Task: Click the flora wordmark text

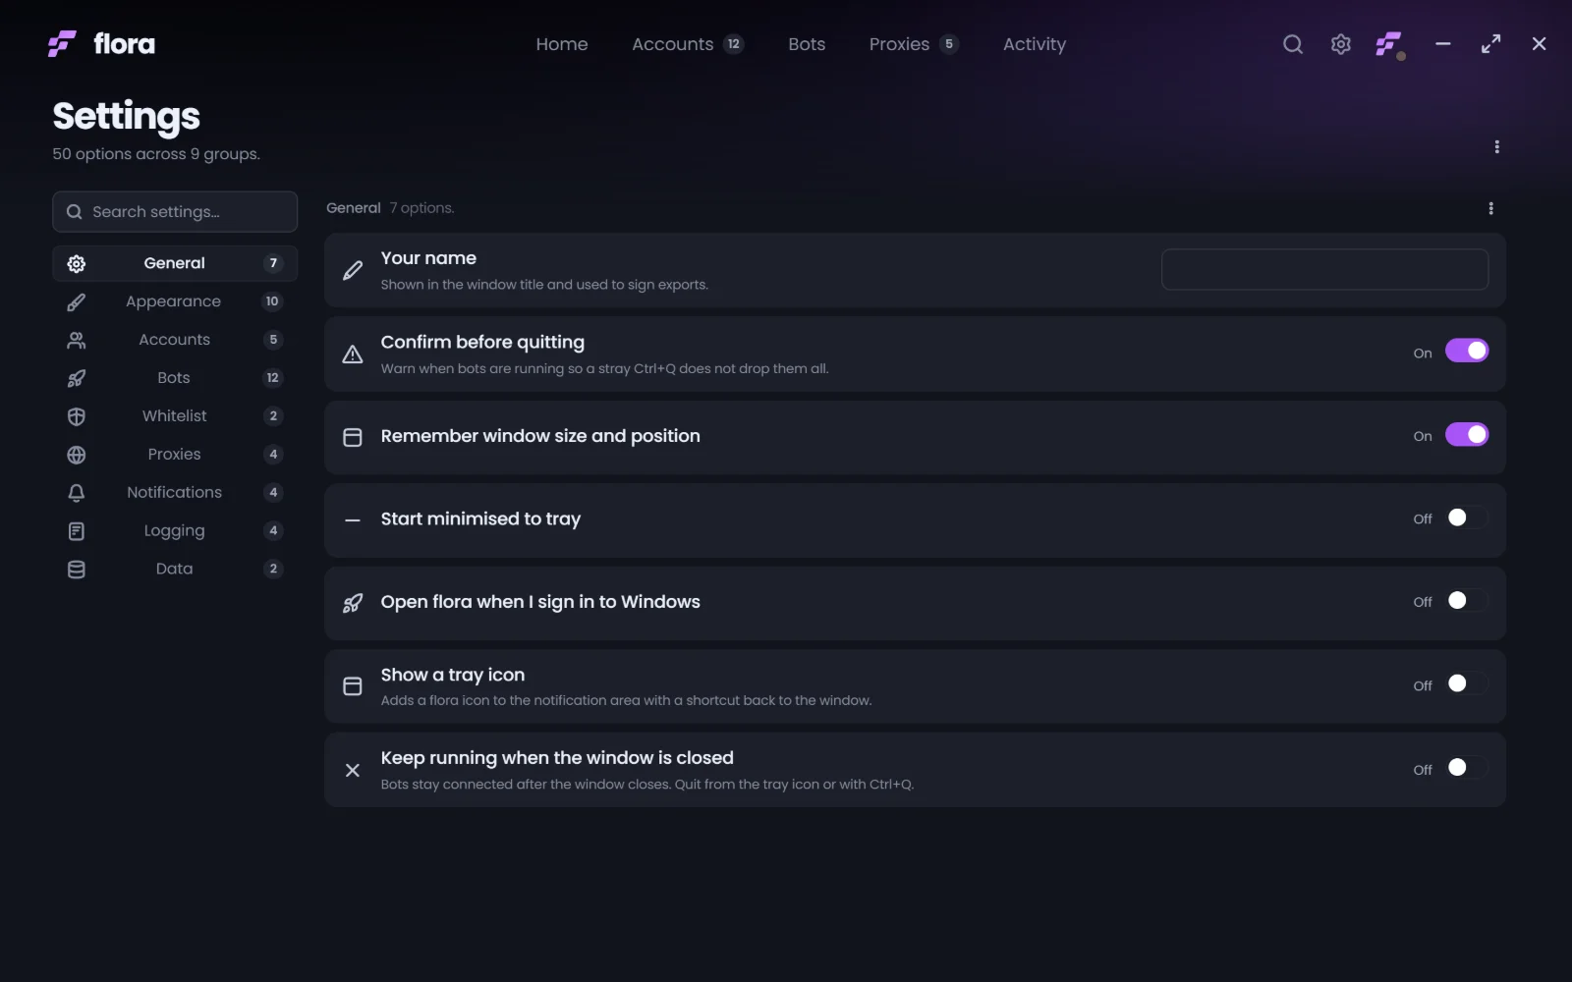Action: tap(124, 44)
